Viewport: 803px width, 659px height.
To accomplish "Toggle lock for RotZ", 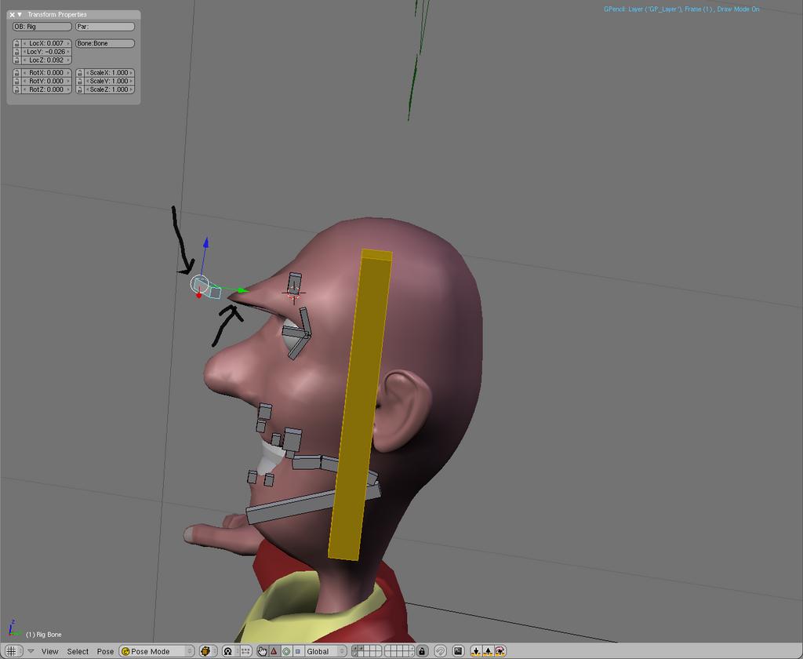I will click(17, 89).
